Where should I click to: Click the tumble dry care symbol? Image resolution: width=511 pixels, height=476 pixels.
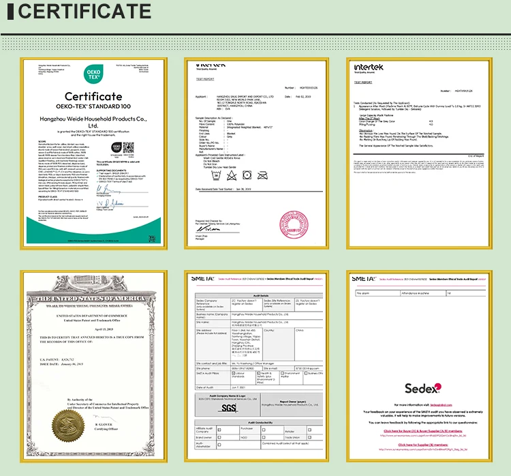[247, 175]
